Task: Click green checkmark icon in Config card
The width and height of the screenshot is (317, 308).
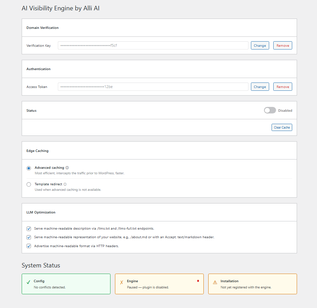Action: click(28, 282)
